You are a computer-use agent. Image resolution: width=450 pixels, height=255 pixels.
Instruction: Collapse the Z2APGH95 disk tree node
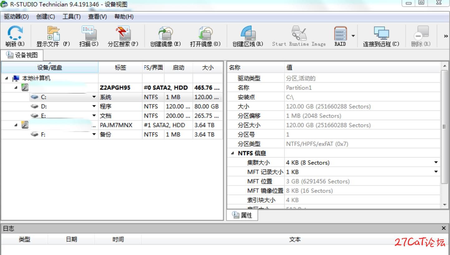[16, 88]
